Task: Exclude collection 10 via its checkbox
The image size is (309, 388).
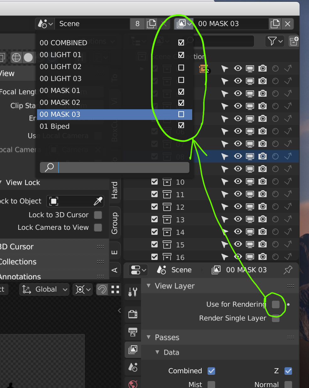Action: pyautogui.click(x=154, y=181)
